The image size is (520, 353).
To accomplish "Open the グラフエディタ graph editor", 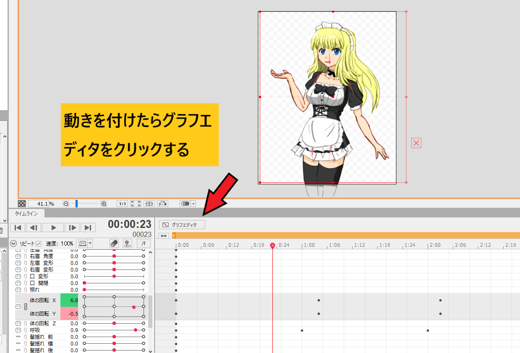I will 181,224.
